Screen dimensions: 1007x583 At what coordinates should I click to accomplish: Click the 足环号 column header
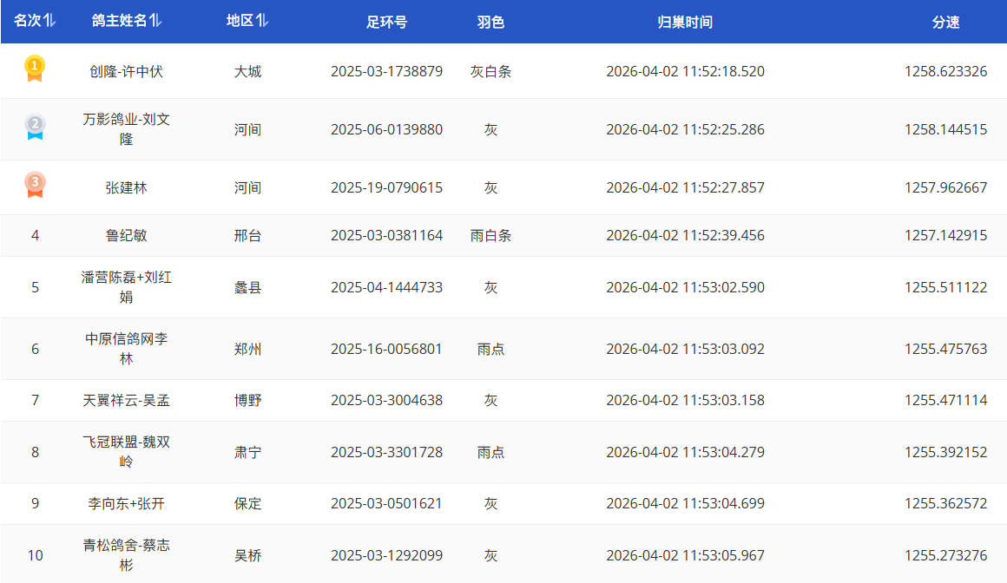(x=386, y=23)
